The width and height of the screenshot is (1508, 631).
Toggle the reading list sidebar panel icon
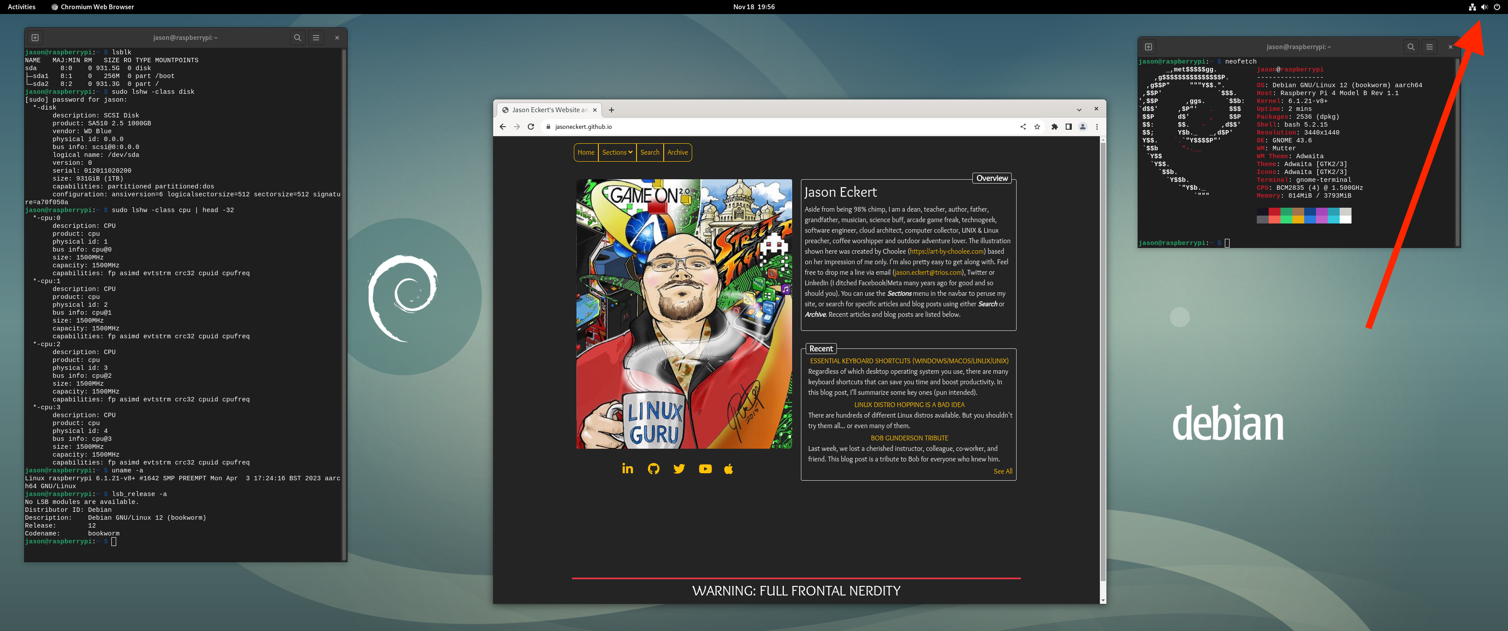pos(1068,127)
